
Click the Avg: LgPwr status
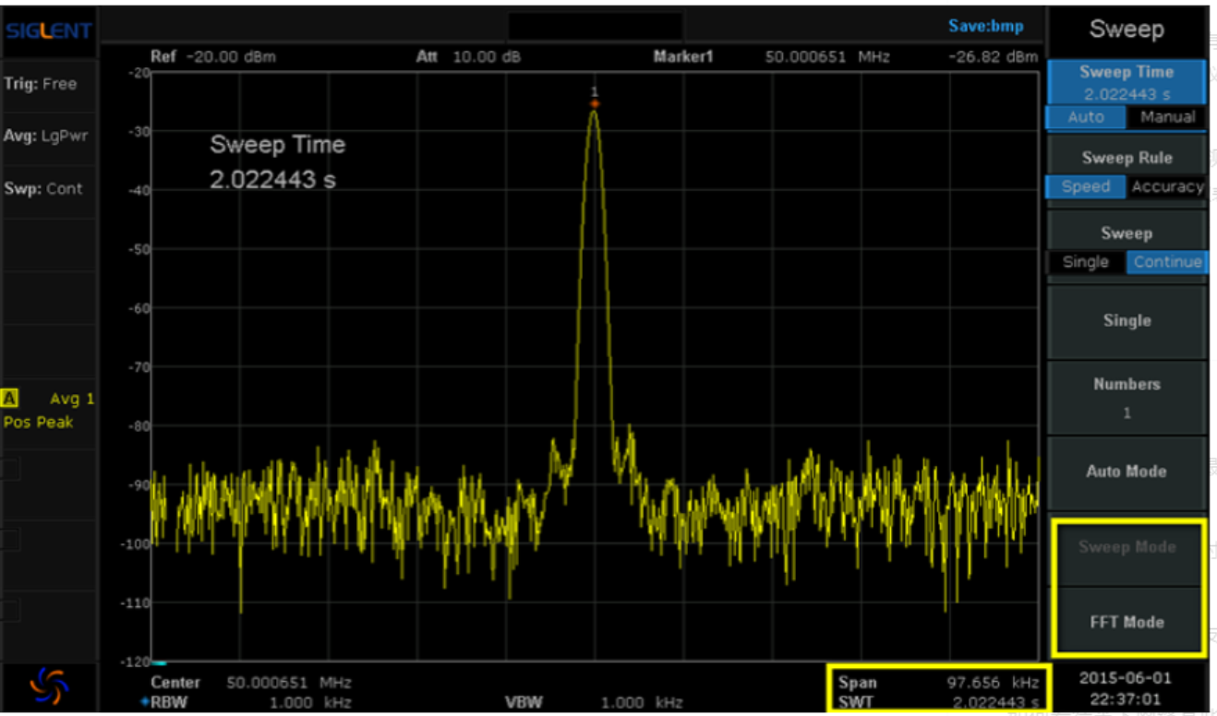click(x=46, y=136)
